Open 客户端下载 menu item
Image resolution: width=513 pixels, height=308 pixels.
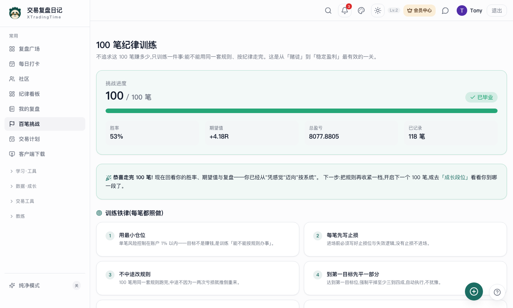tap(45, 154)
